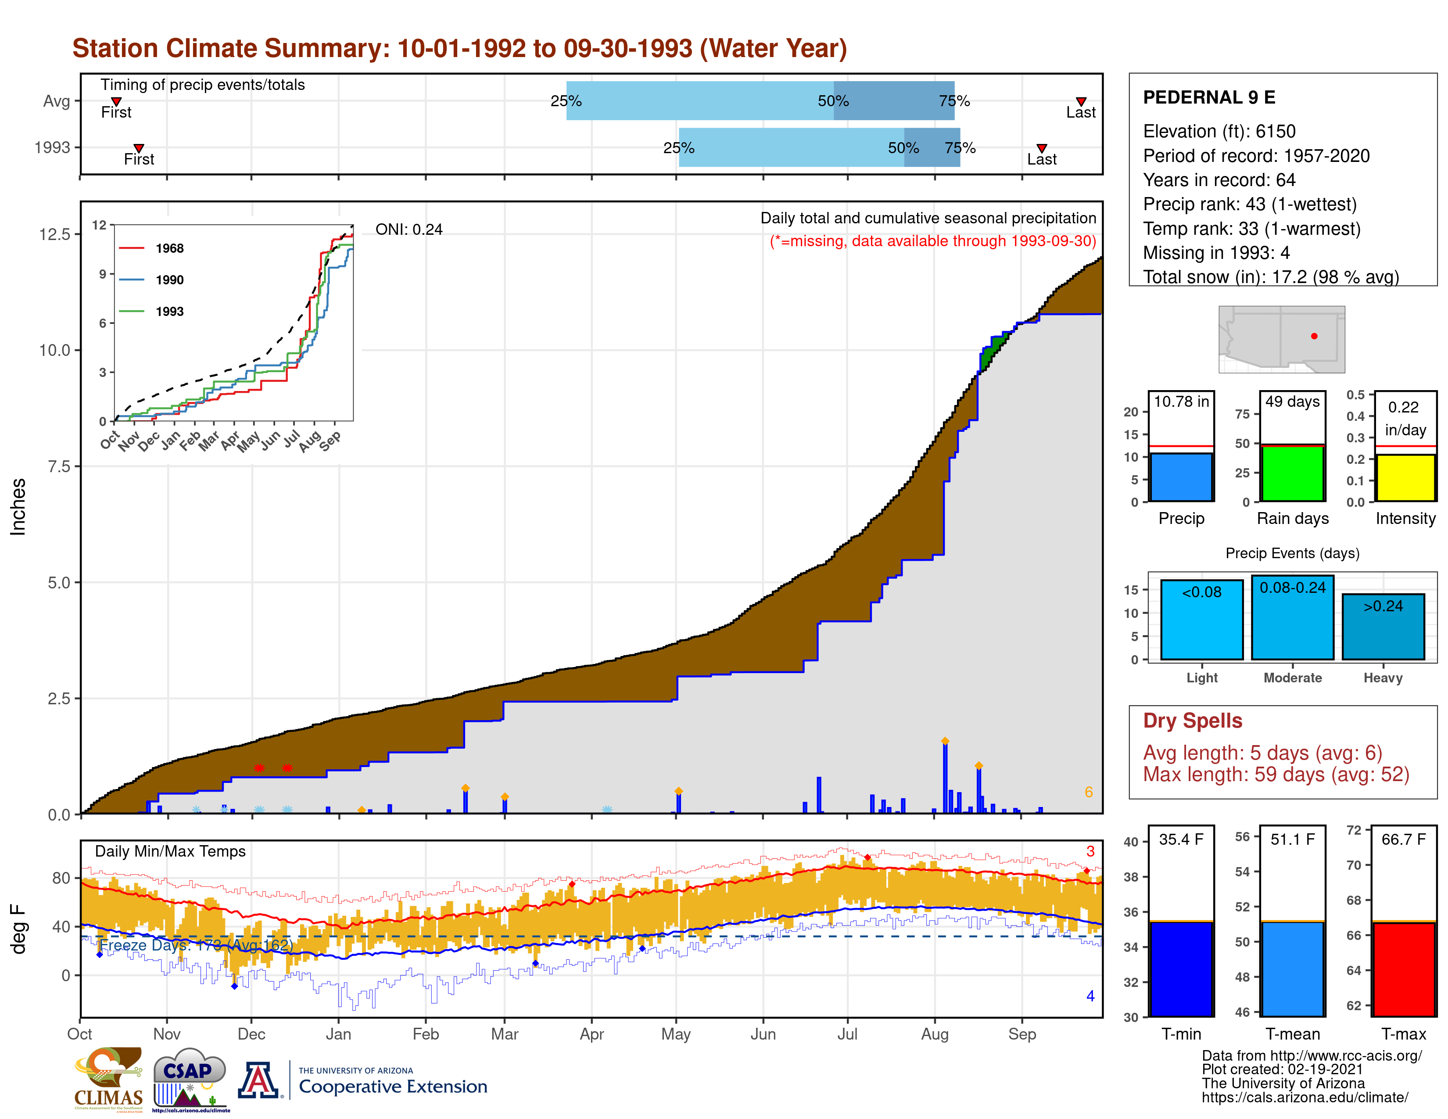Click the '51.1 F' T-mean value
The image size is (1448, 1119).
(1292, 839)
